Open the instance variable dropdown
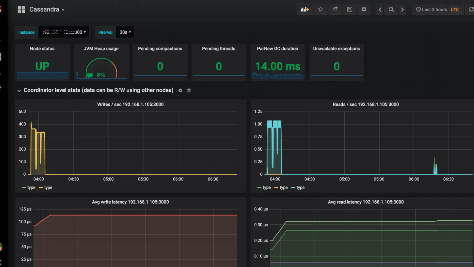 [64, 32]
